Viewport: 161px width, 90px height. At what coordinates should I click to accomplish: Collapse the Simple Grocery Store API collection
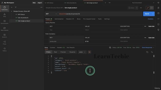pyautogui.click(x=12, y=11)
